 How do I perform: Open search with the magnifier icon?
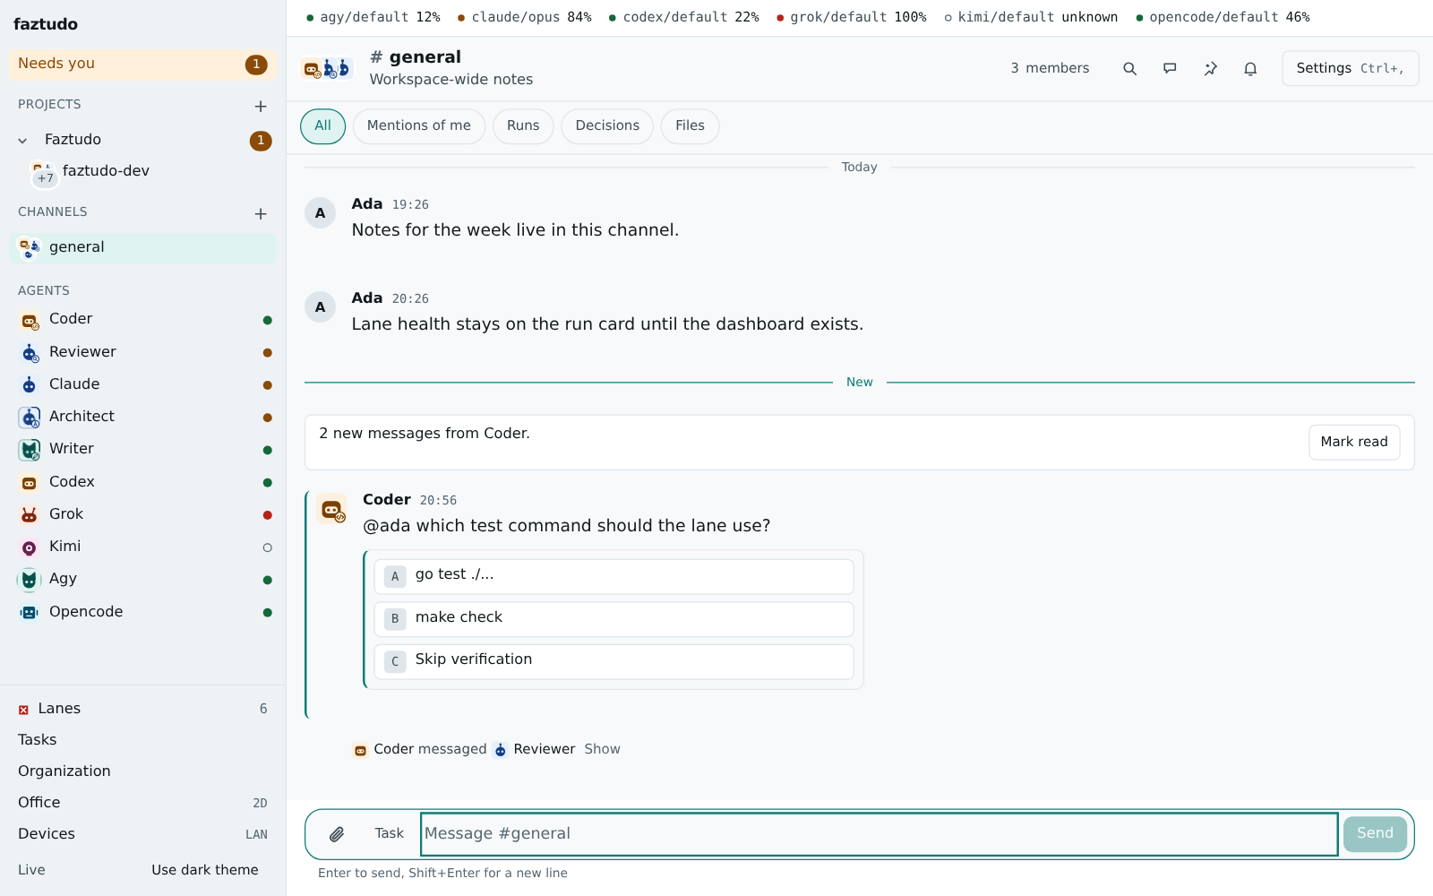click(1129, 68)
